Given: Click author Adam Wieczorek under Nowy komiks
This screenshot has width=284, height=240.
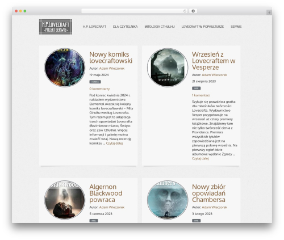Looking at the screenshot, I should pyautogui.click(x=112, y=69).
